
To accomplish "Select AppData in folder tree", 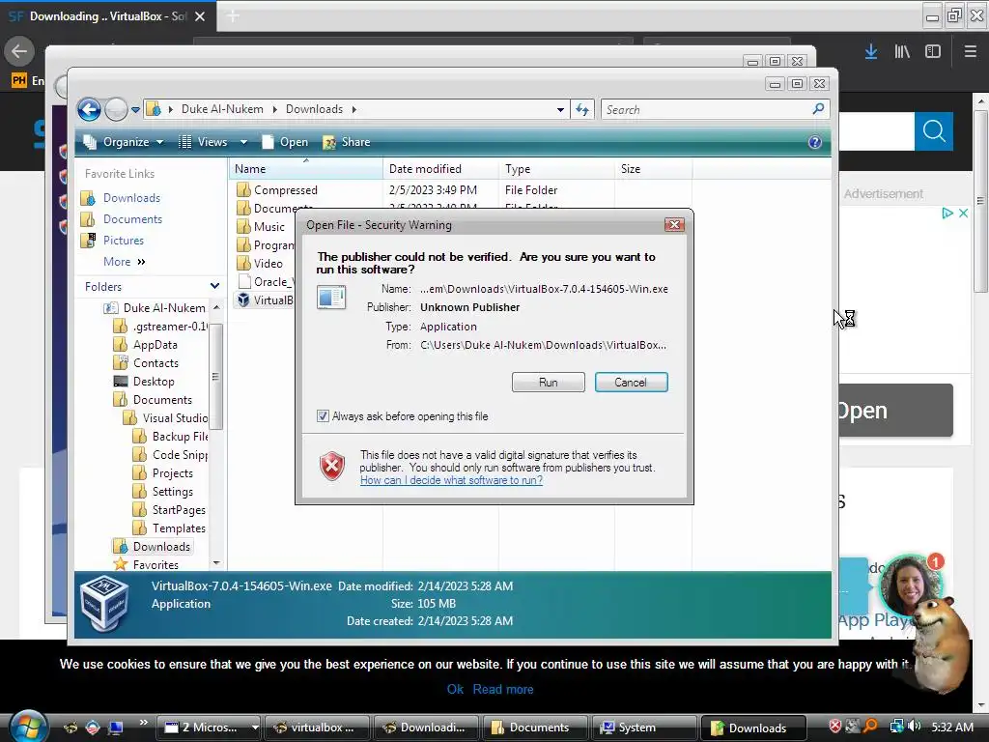I will pos(155,345).
